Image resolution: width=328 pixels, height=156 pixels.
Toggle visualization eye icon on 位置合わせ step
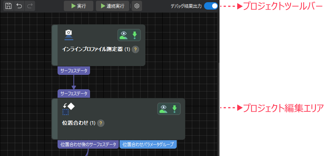[x=163, y=109]
